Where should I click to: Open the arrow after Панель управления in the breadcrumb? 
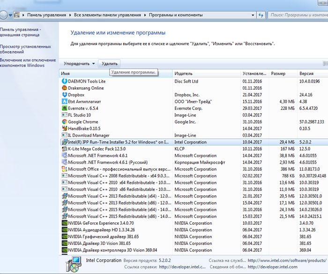(70, 15)
